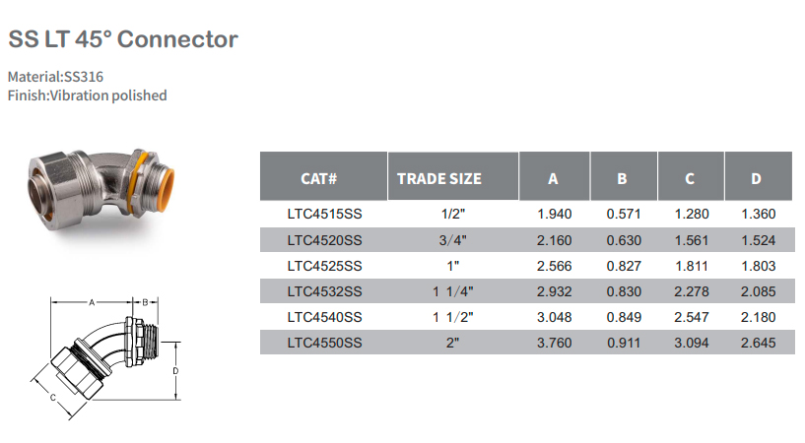The height and width of the screenshot is (443, 805).
Task: Click the dimension D label in diagram
Action: 175,371
